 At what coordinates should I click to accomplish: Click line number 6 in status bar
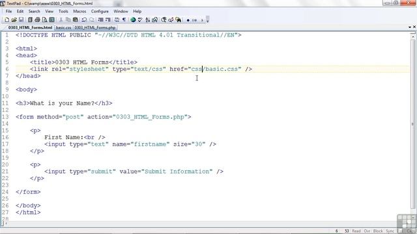[337, 231]
